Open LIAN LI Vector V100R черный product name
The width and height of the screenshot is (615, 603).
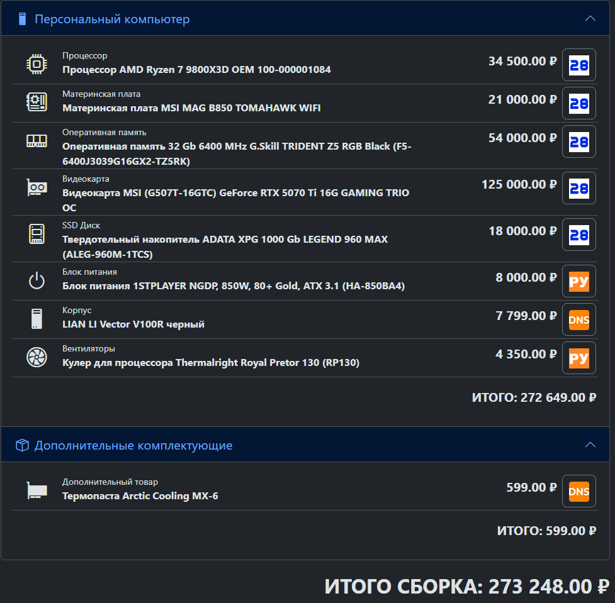(x=133, y=324)
